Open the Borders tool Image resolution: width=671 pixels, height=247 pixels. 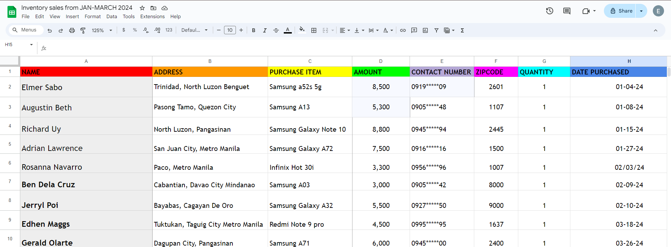(314, 30)
